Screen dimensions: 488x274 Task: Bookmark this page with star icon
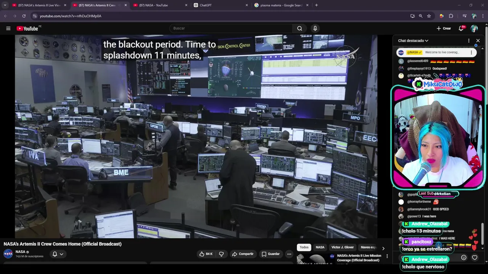[x=429, y=16]
